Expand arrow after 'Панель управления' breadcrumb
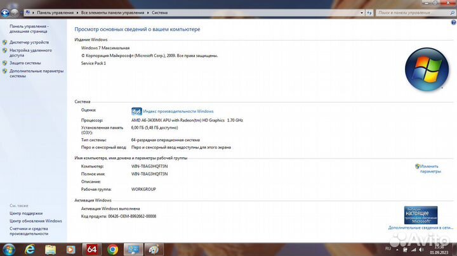Screen dimensions: 457x256 pos(77,13)
